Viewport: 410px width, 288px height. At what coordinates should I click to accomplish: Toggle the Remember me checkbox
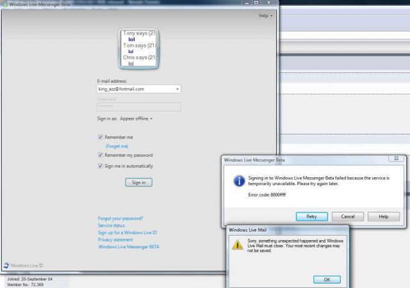(x=101, y=137)
